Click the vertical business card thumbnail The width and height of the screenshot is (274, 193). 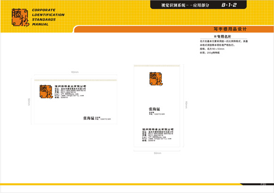[x=157, y=106]
